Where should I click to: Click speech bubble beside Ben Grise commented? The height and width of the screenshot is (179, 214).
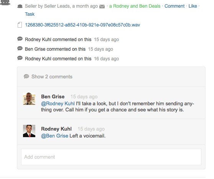coord(20,48)
